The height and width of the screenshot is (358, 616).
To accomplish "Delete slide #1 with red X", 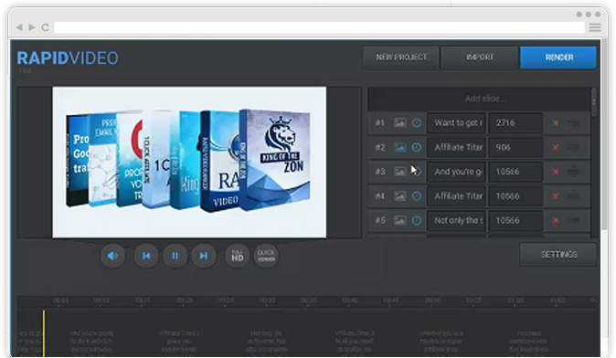I will tap(555, 123).
